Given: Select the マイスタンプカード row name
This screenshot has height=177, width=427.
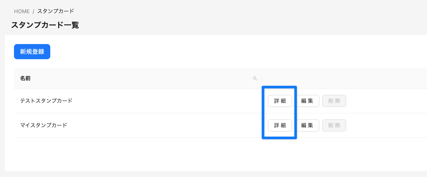Looking at the screenshot, I should tap(43, 125).
